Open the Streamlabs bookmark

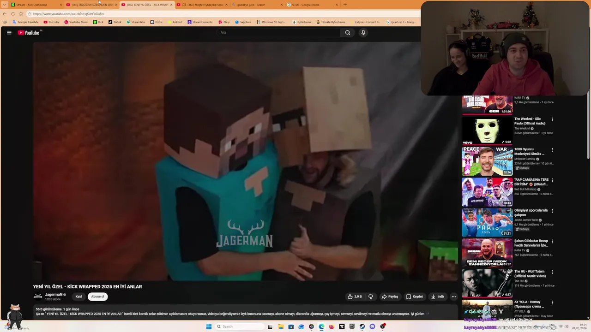click(135, 22)
